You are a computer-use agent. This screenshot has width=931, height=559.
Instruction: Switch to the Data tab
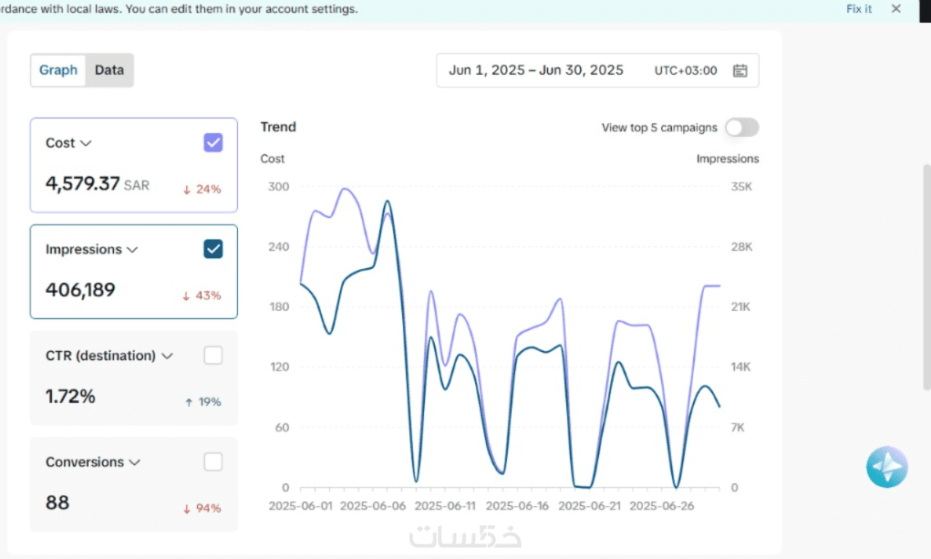109,70
